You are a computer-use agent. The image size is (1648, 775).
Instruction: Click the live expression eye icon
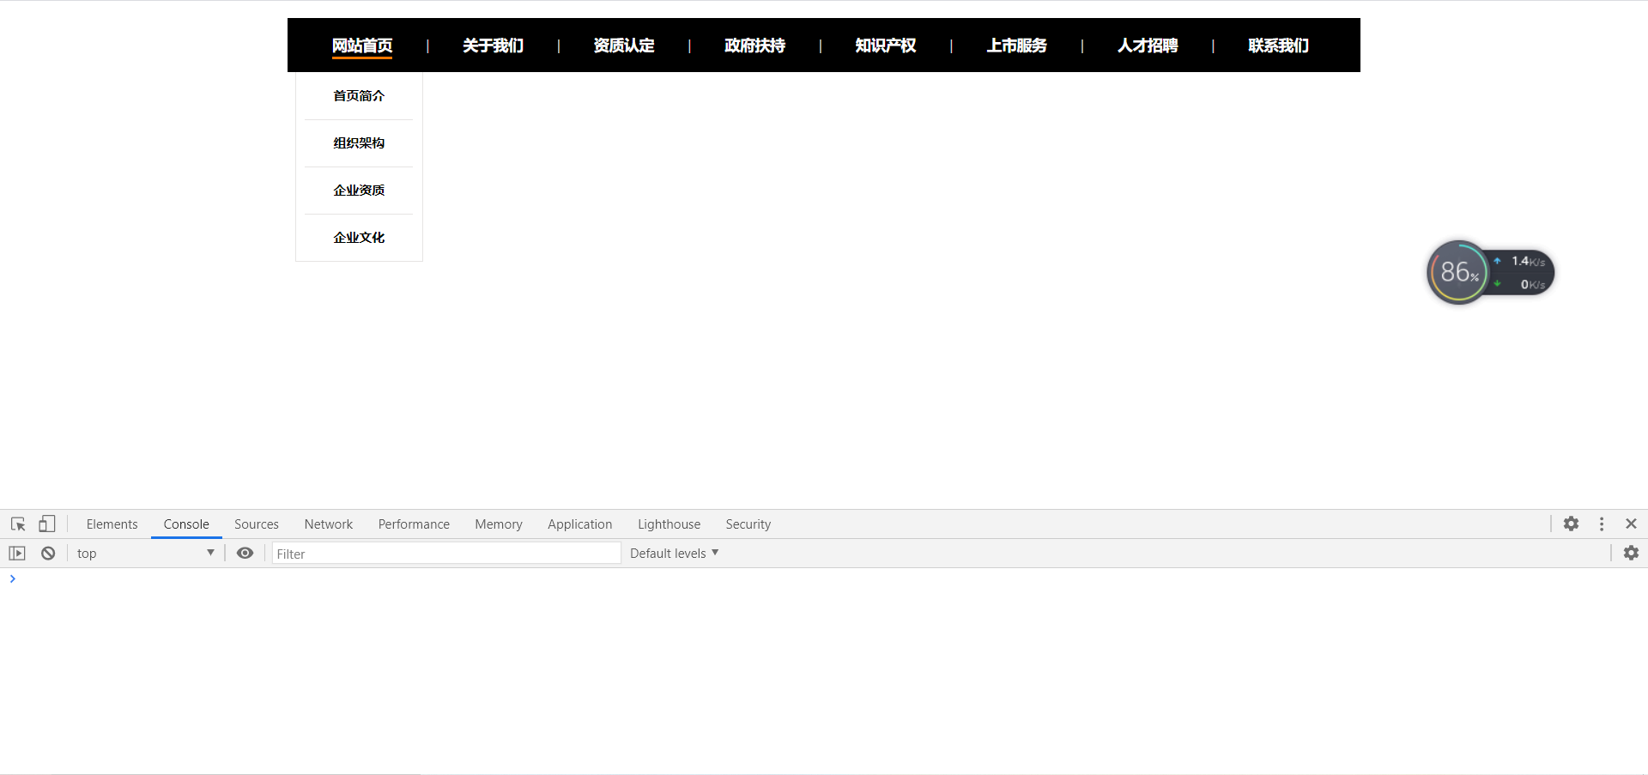pyautogui.click(x=245, y=554)
